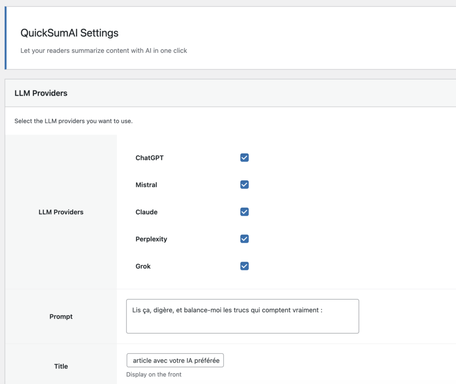Viewport: 456px width, 384px height.
Task: Toggle the Claude provider checkbox
Action: (244, 212)
